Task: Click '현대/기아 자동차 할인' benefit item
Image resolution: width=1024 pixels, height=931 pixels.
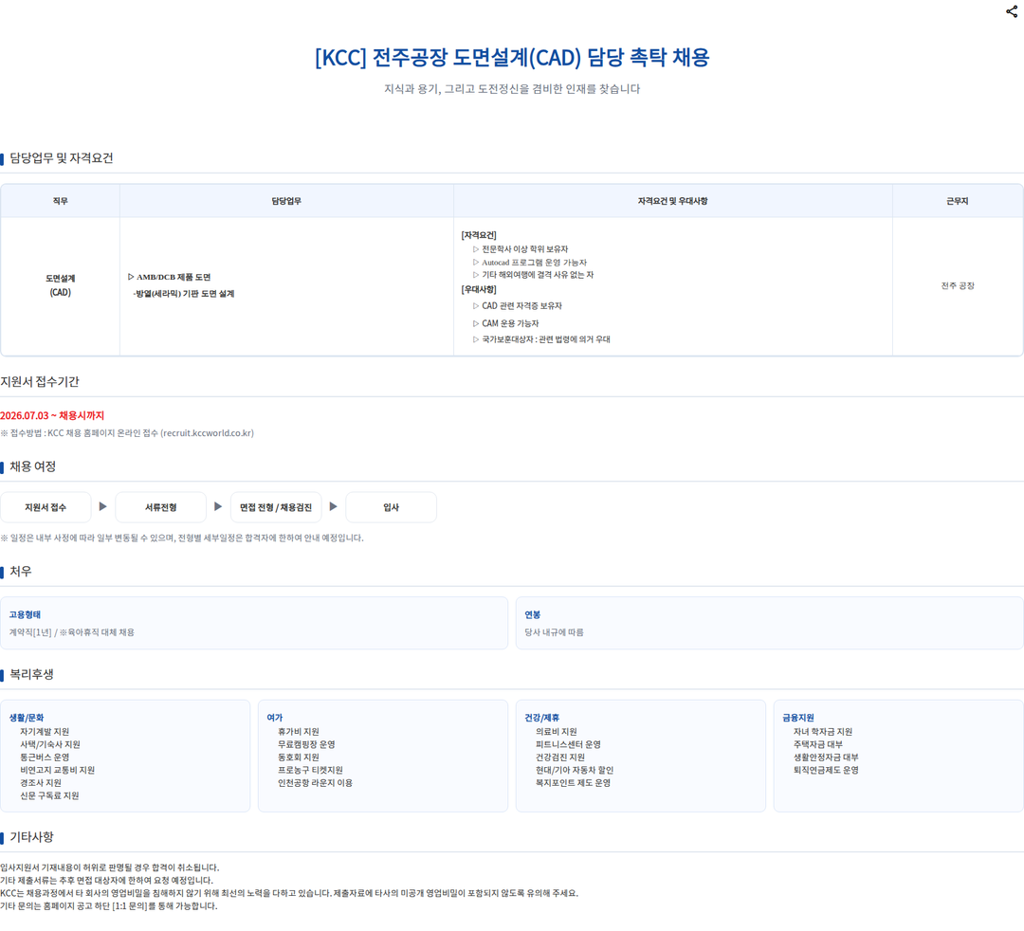Action: pos(575,771)
